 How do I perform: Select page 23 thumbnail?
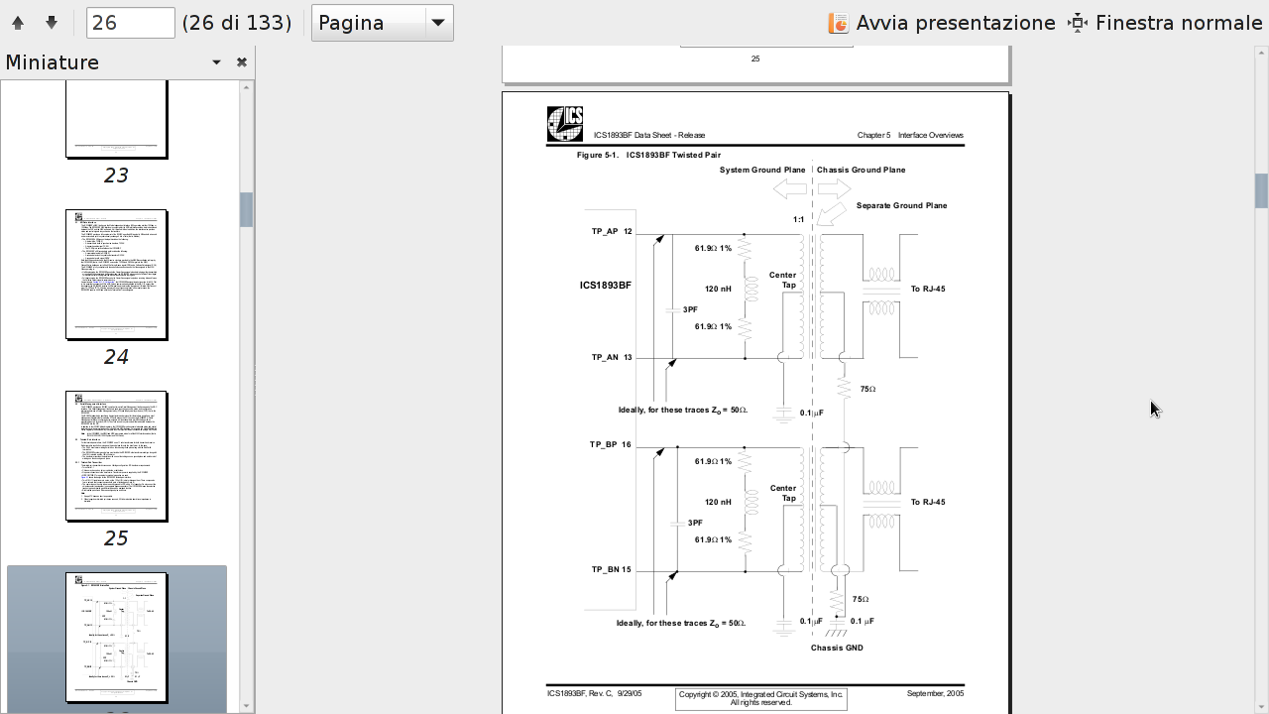(117, 120)
